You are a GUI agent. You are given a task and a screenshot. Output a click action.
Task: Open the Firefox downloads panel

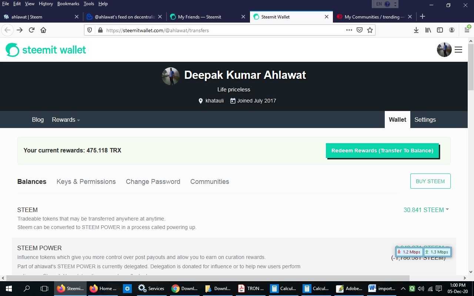tap(416, 30)
